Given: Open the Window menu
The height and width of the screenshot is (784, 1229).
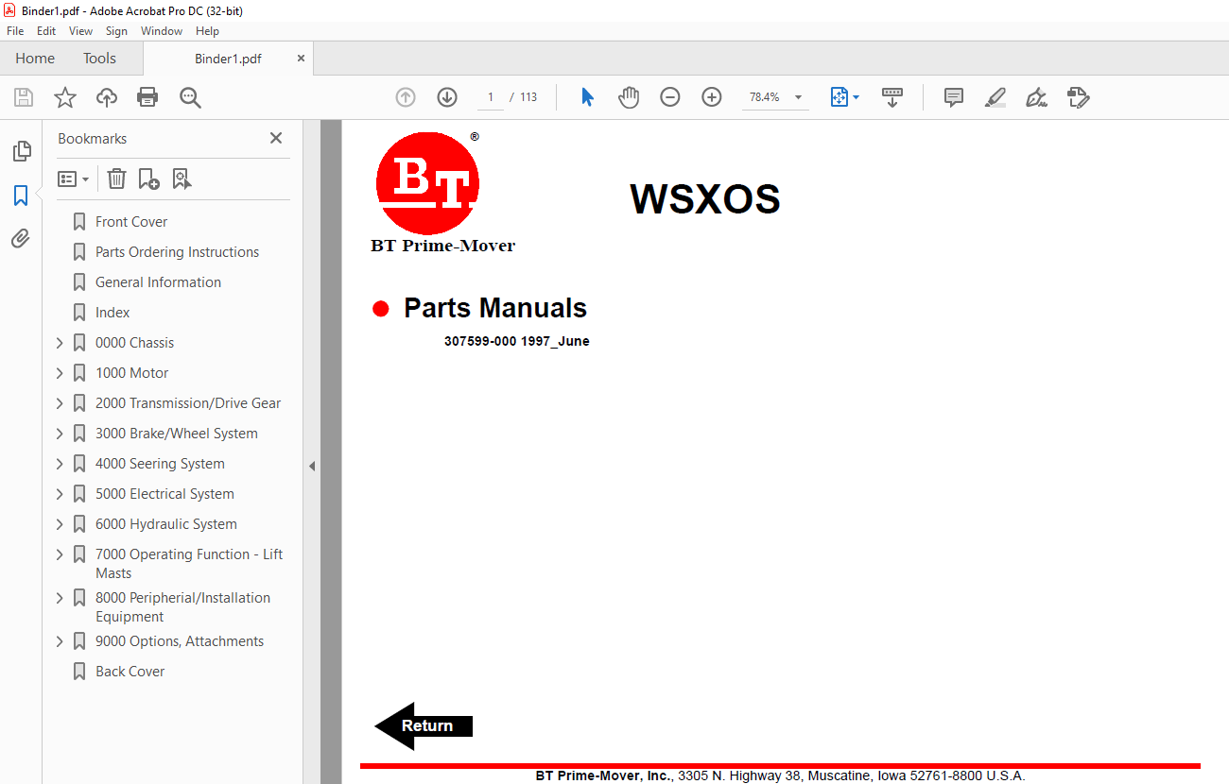Looking at the screenshot, I should point(162,31).
